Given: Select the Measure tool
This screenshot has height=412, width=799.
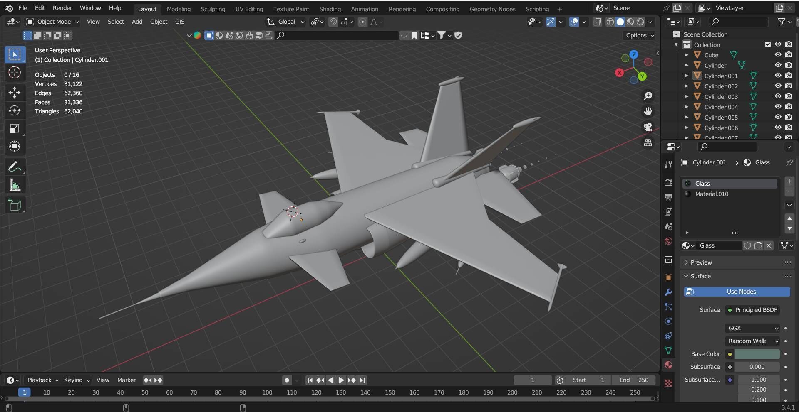Looking at the screenshot, I should pos(15,185).
